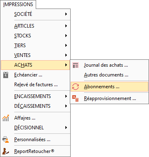
Task: Click the calendar icon beside Echéancier
Action: coord(6,75)
